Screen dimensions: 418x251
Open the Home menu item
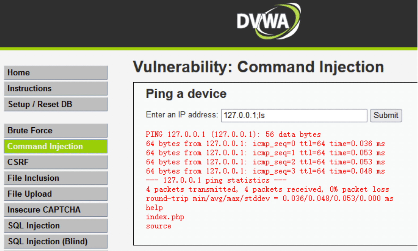[56, 73]
